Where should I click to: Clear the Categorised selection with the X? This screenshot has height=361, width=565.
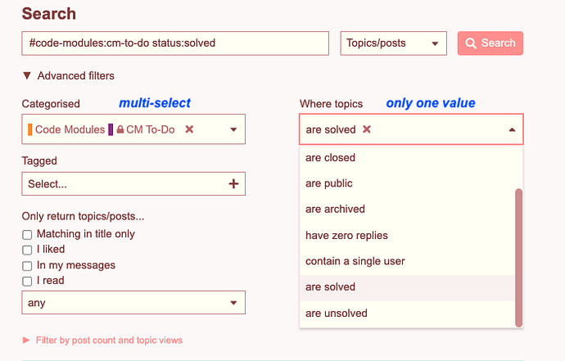pos(189,129)
